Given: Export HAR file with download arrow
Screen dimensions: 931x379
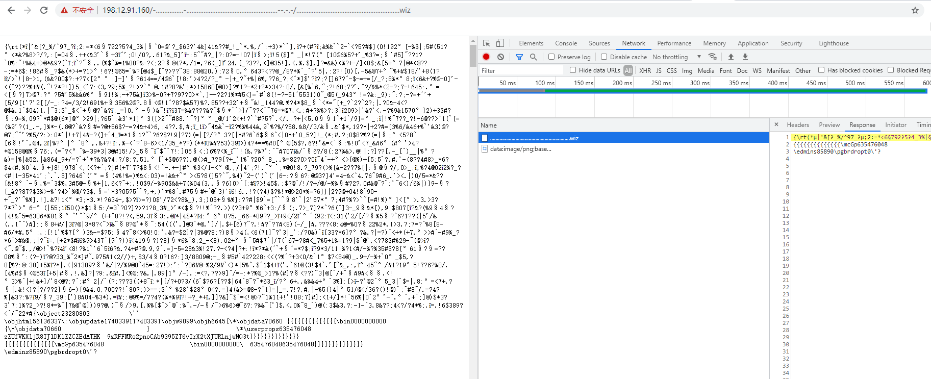Looking at the screenshot, I should [745, 57].
